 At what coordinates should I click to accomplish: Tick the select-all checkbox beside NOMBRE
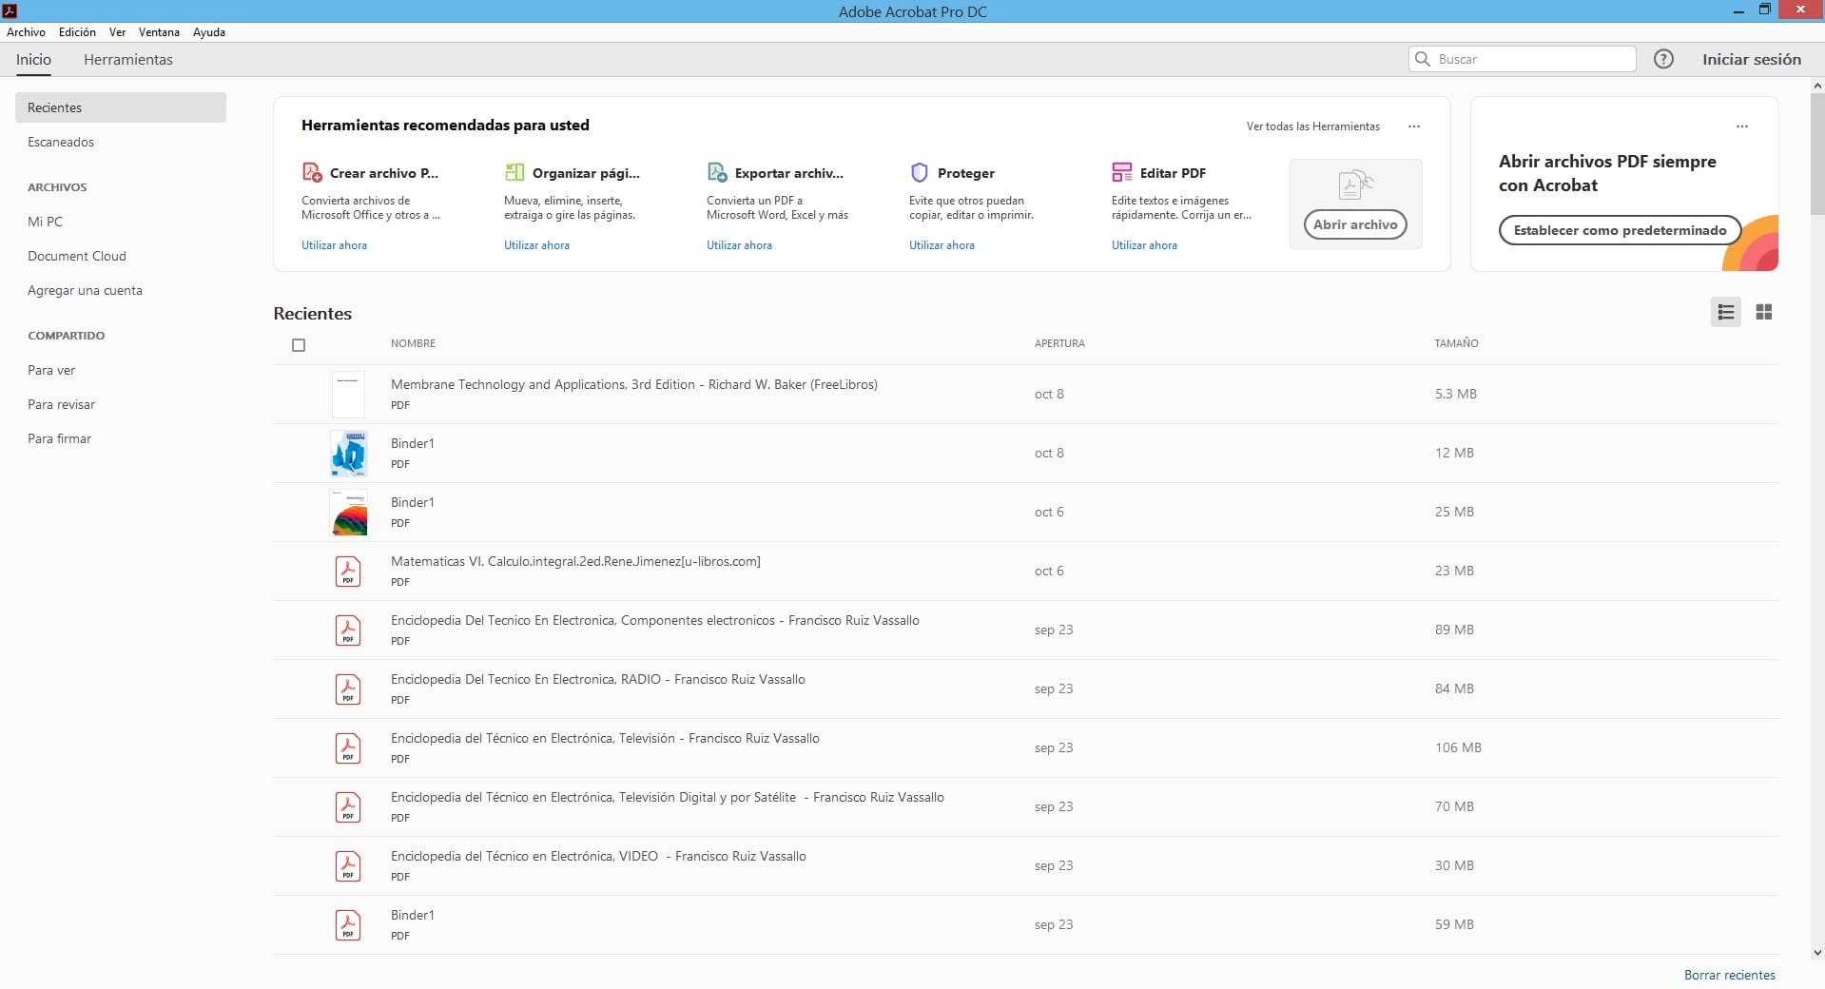[299, 345]
